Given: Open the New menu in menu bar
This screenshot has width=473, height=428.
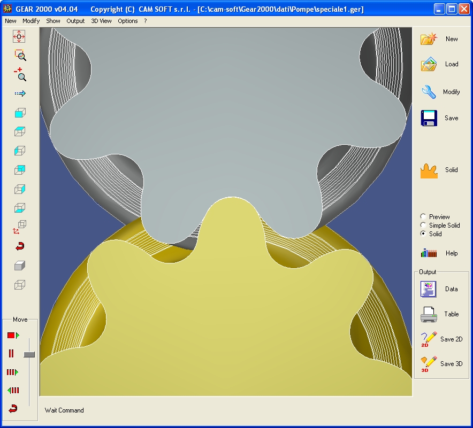Looking at the screenshot, I should point(11,21).
